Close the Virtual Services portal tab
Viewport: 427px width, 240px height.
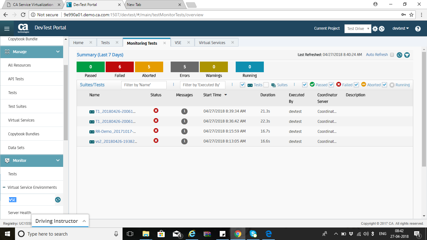[x=233, y=42]
